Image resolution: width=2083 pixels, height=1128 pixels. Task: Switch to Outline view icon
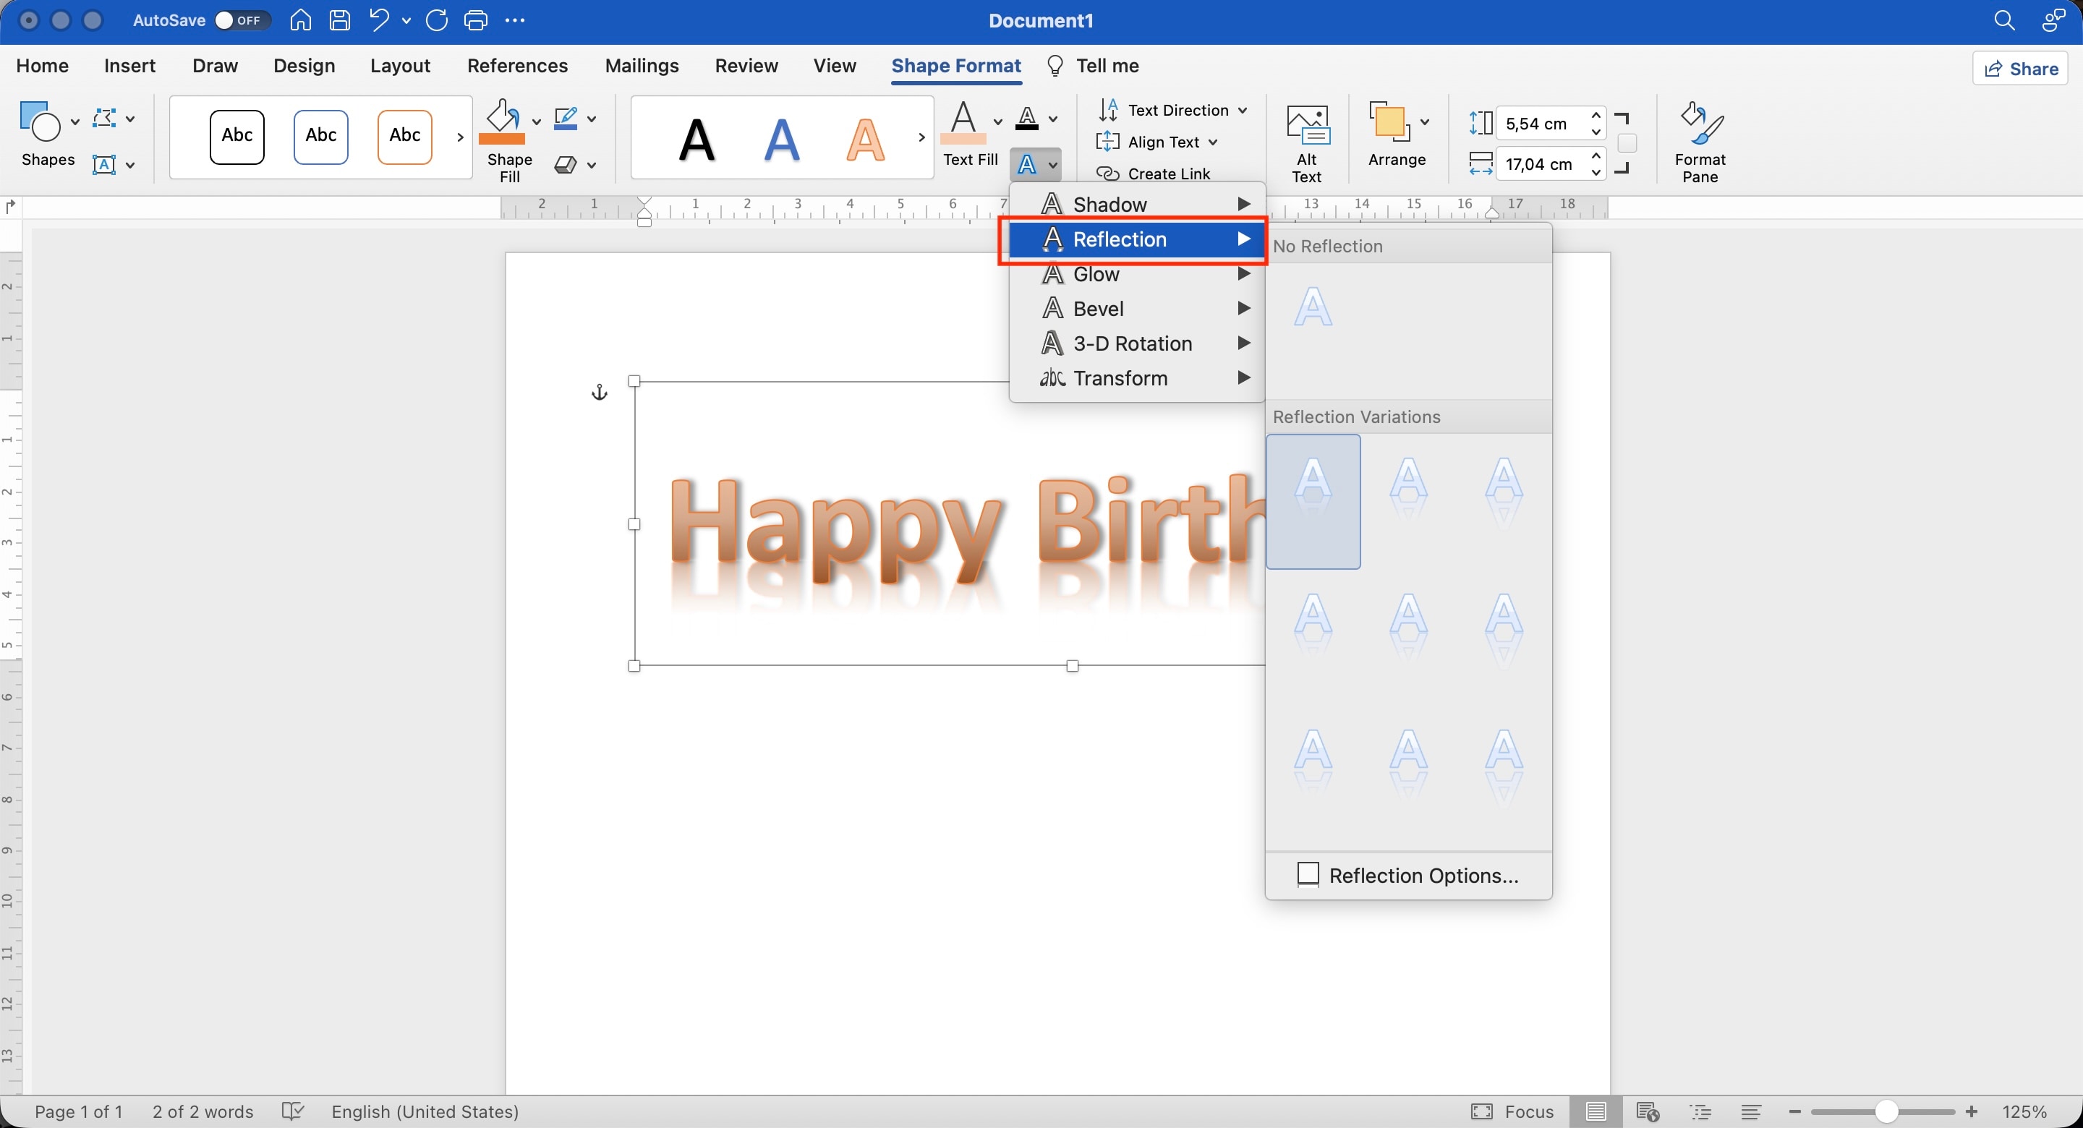coord(1700,1112)
